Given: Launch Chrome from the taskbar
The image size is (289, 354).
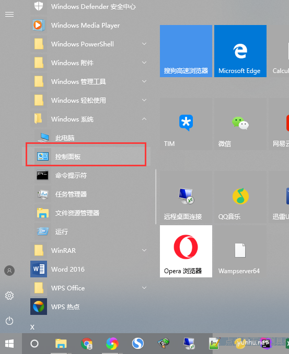Looking at the screenshot, I should pyautogui.click(x=87, y=344).
